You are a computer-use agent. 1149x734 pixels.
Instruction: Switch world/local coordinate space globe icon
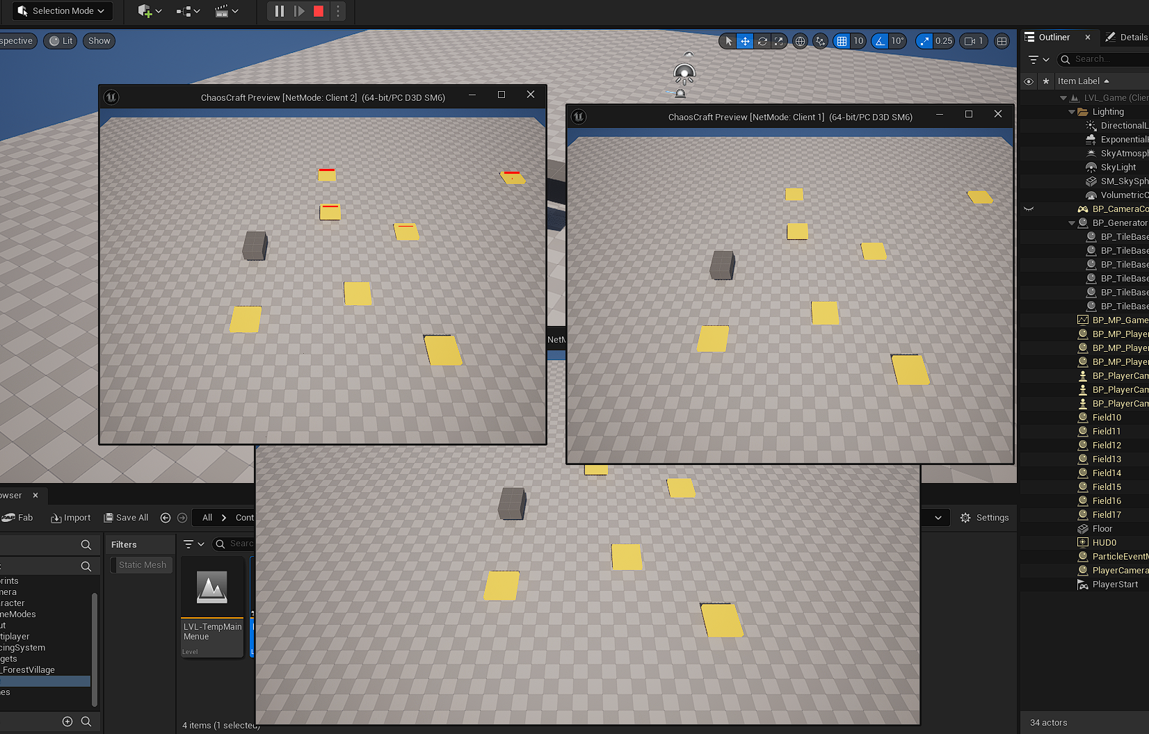pyautogui.click(x=801, y=41)
